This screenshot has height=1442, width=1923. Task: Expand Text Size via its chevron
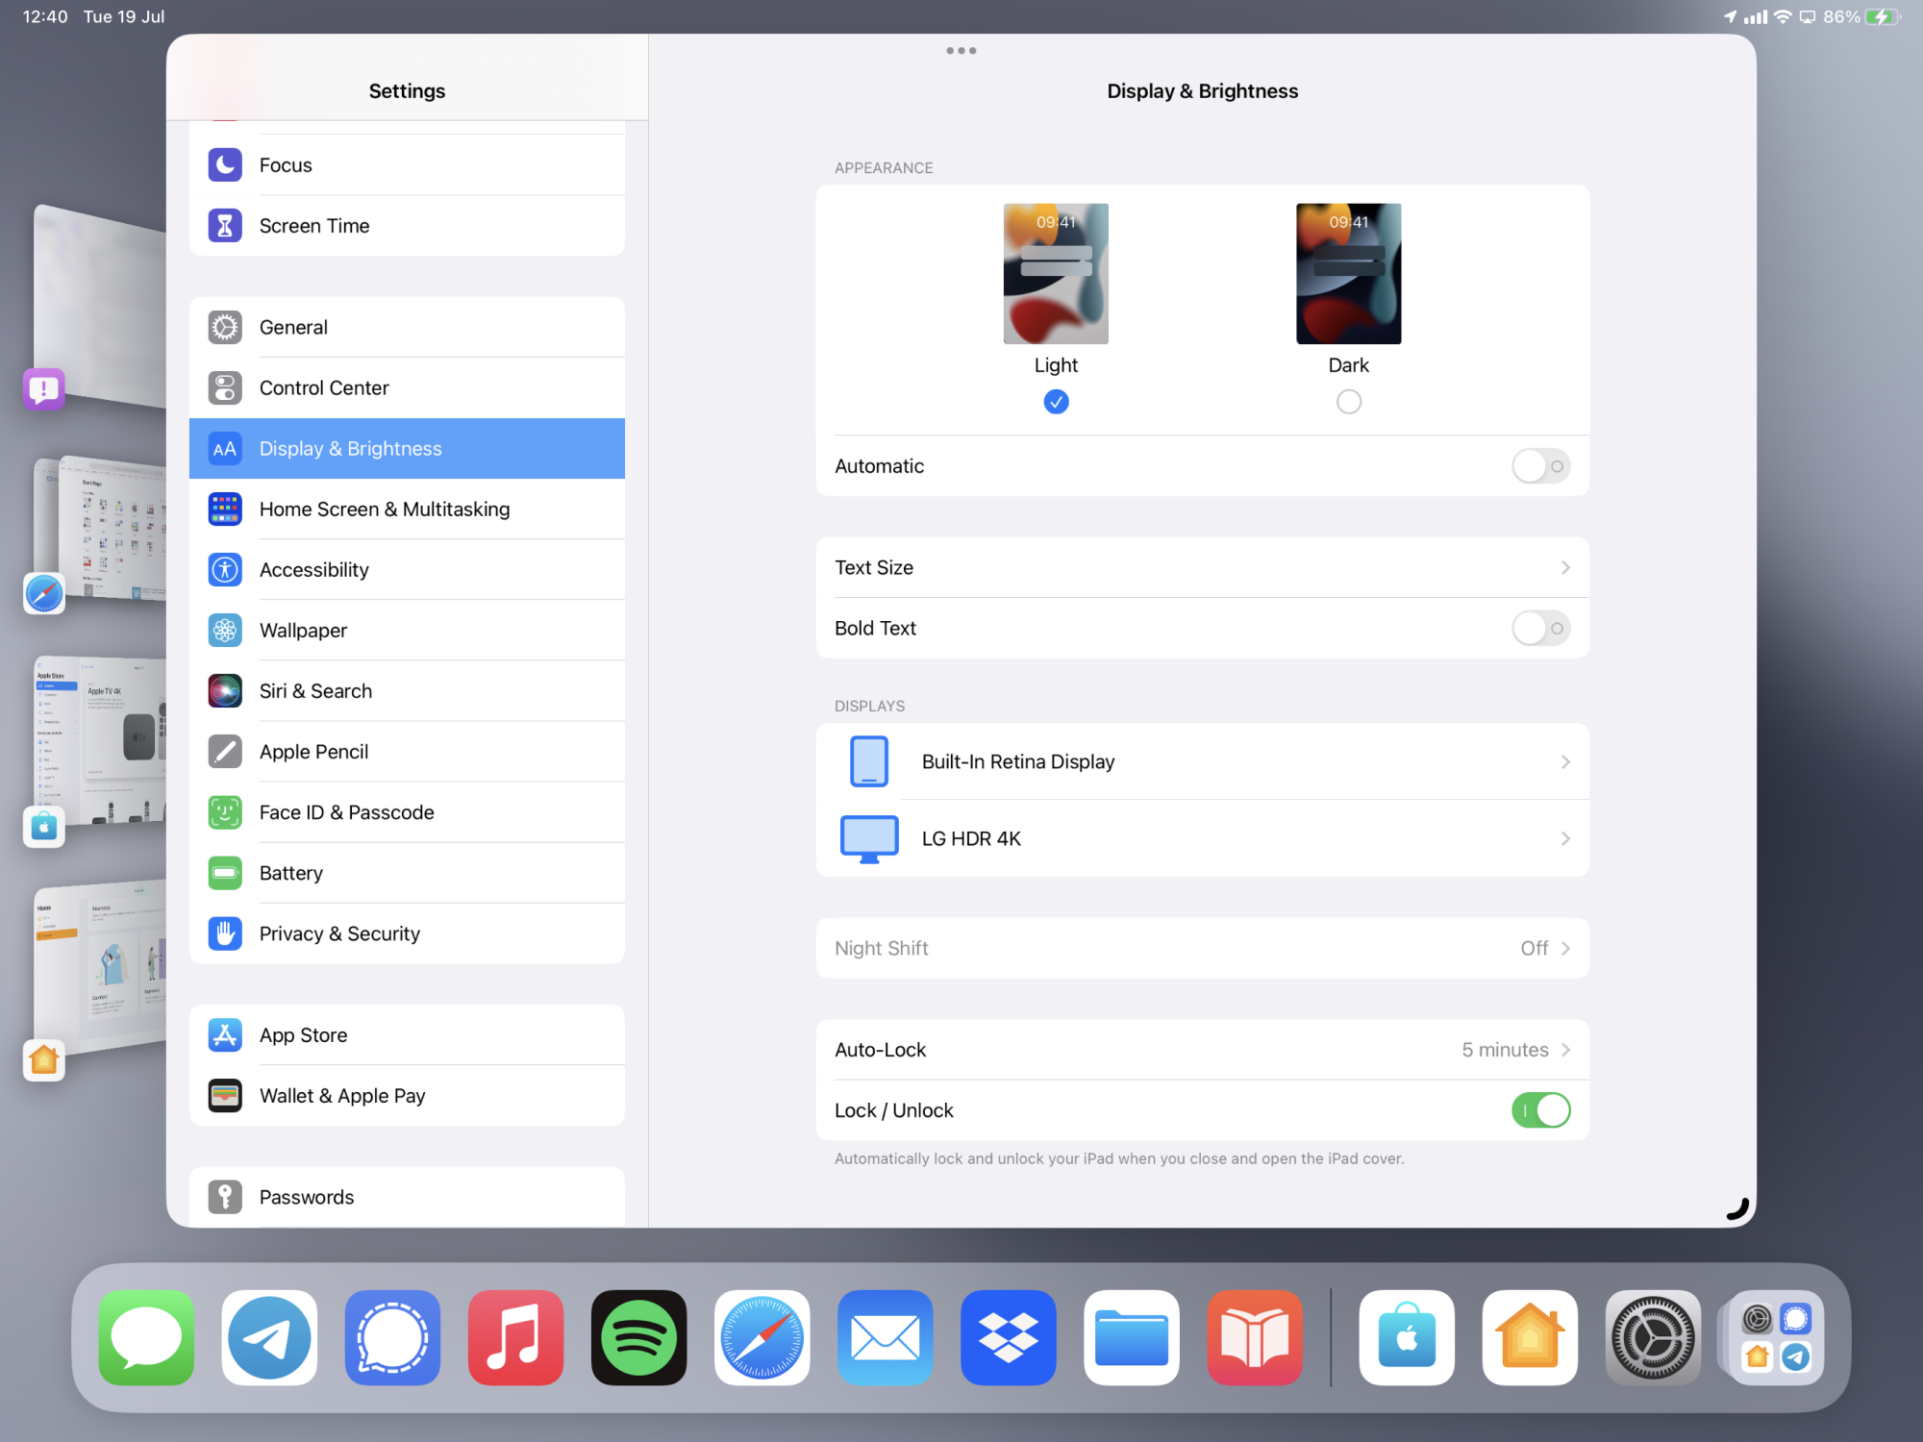click(x=1564, y=568)
